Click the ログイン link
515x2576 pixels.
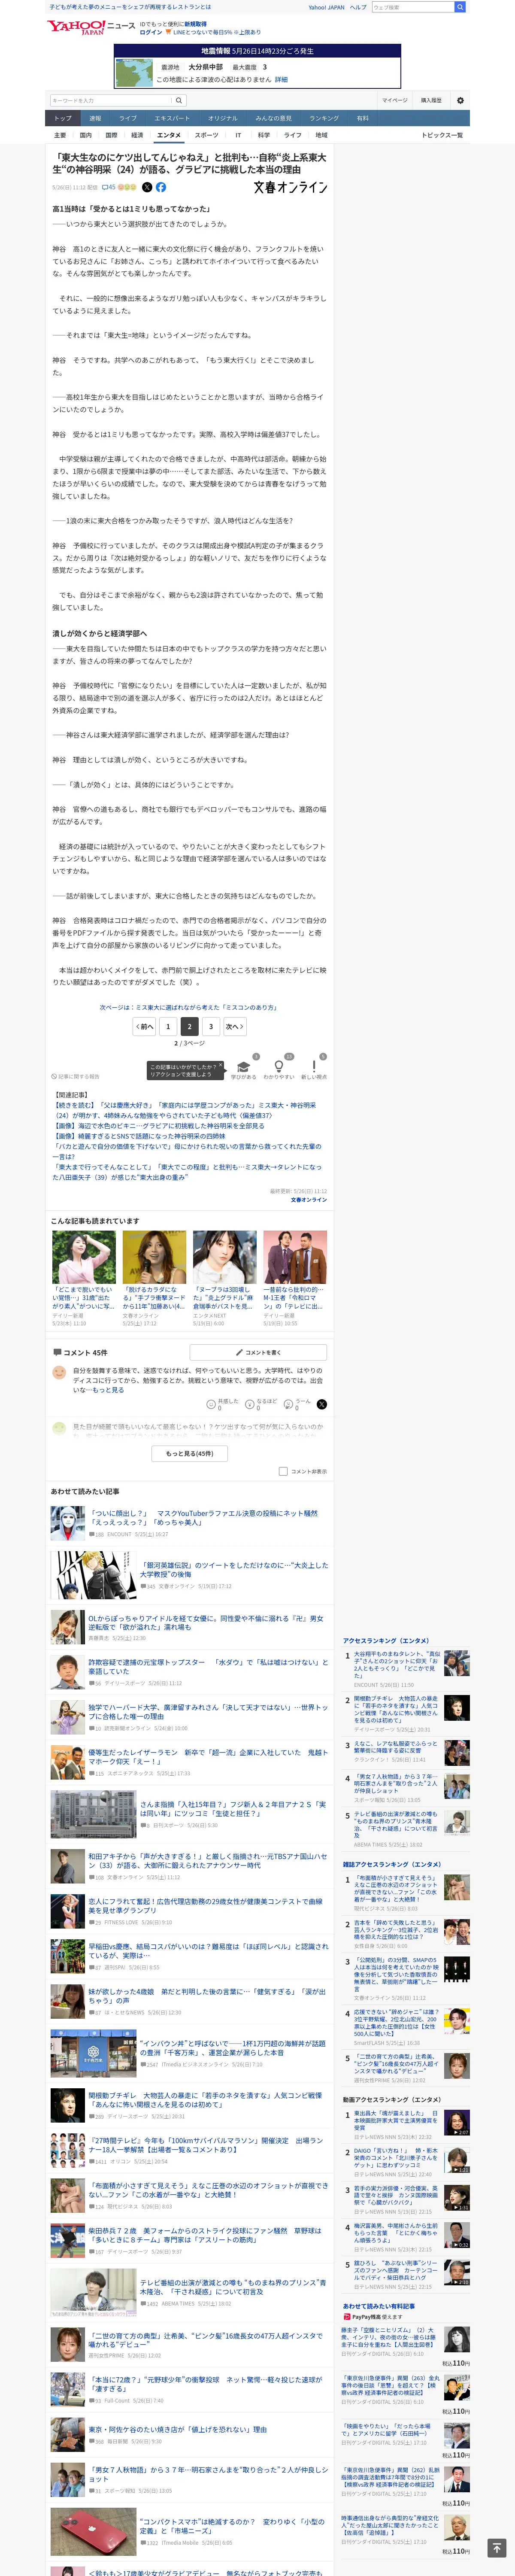click(151, 32)
